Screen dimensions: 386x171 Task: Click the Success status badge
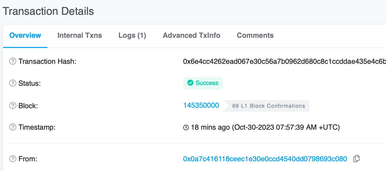tap(203, 83)
